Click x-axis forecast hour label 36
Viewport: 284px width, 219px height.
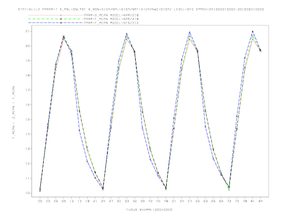134,201
